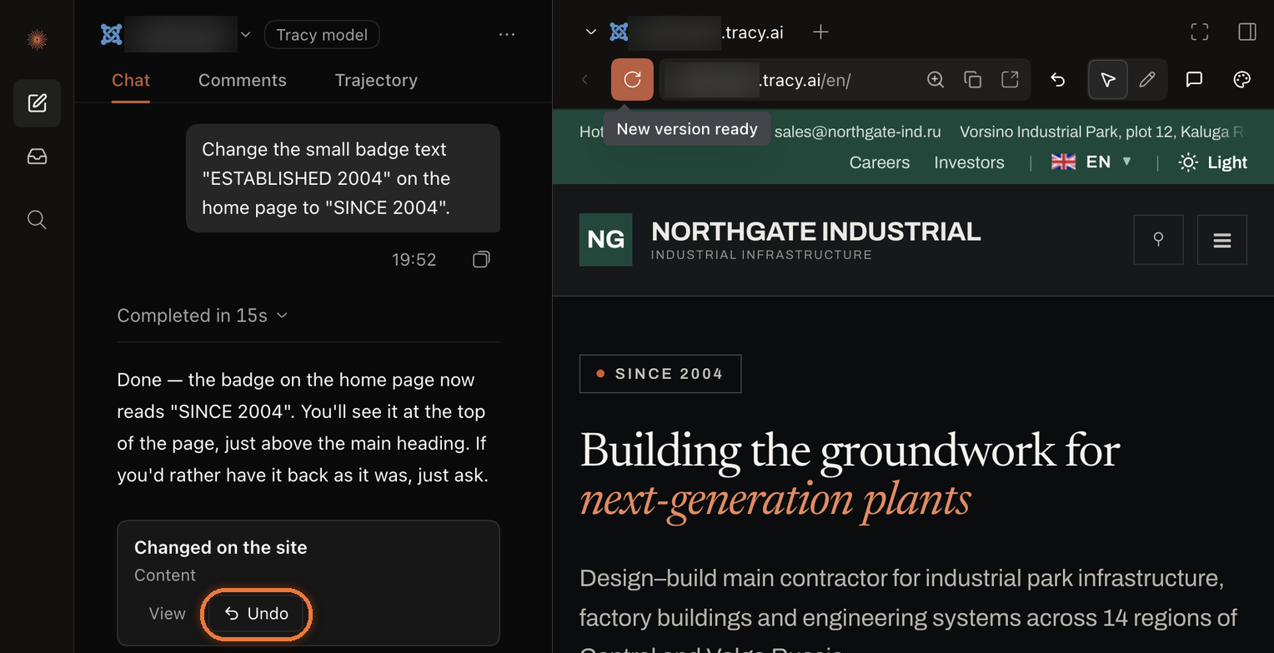Expand the Completed in 15s details
This screenshot has height=653, width=1274.
(x=202, y=316)
